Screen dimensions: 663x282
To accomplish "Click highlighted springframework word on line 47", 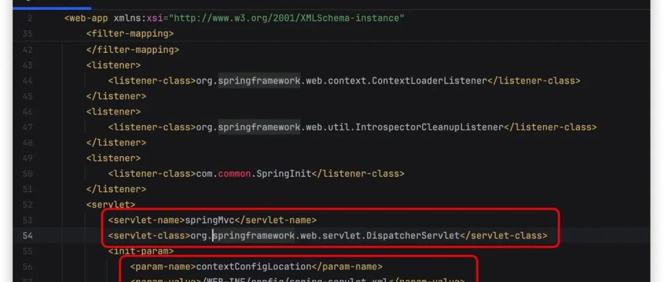I will coord(259,127).
